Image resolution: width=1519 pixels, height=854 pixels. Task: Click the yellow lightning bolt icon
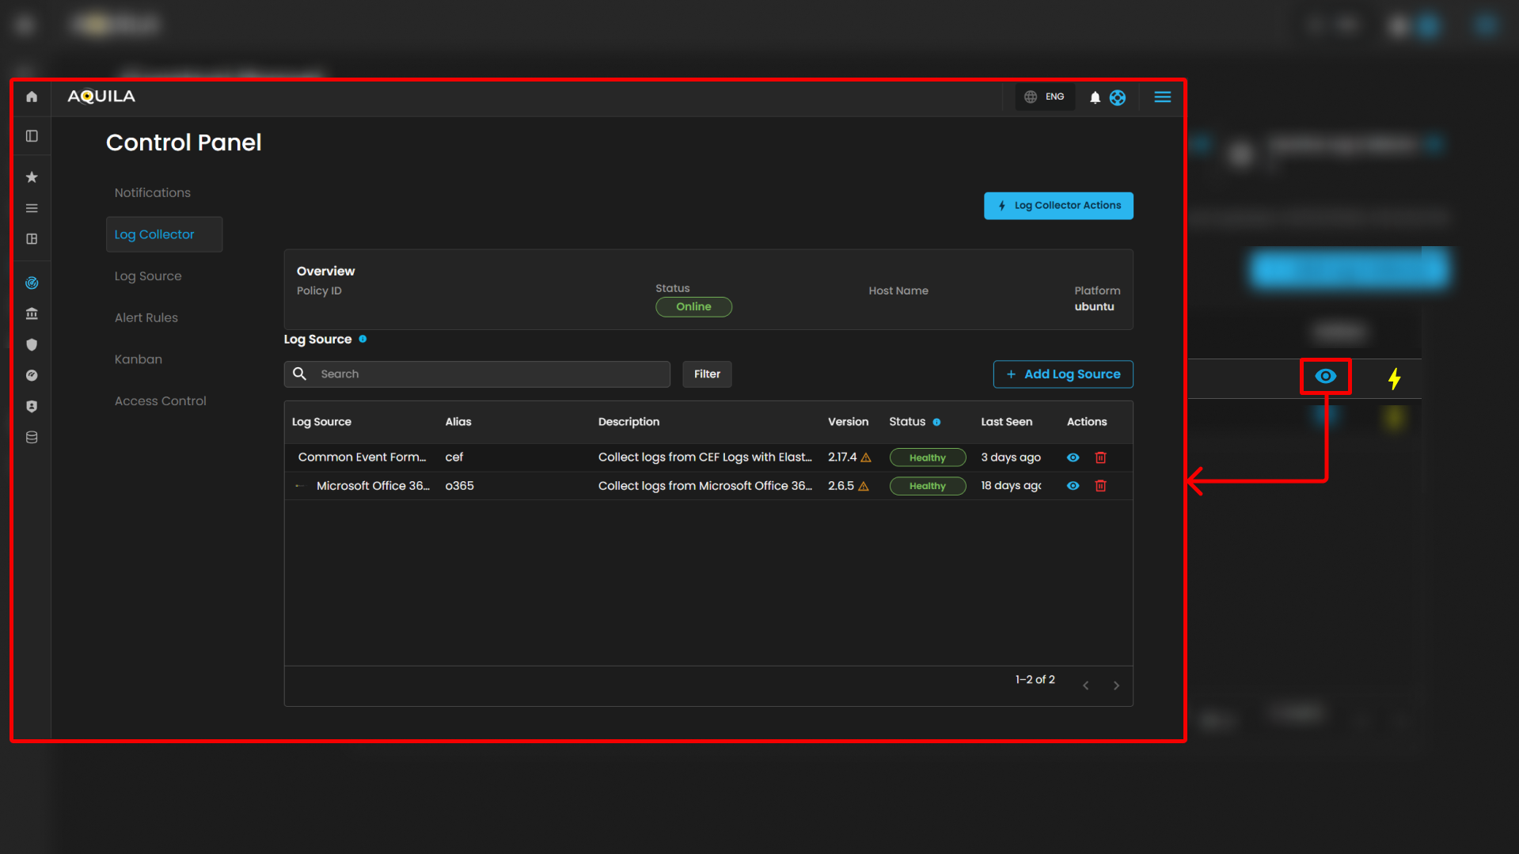(1394, 378)
